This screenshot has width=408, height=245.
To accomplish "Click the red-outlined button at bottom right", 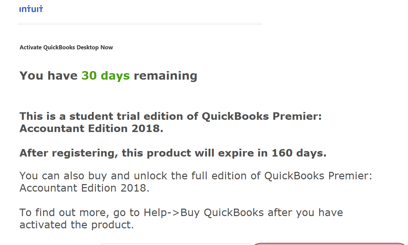I will pos(330,244).
